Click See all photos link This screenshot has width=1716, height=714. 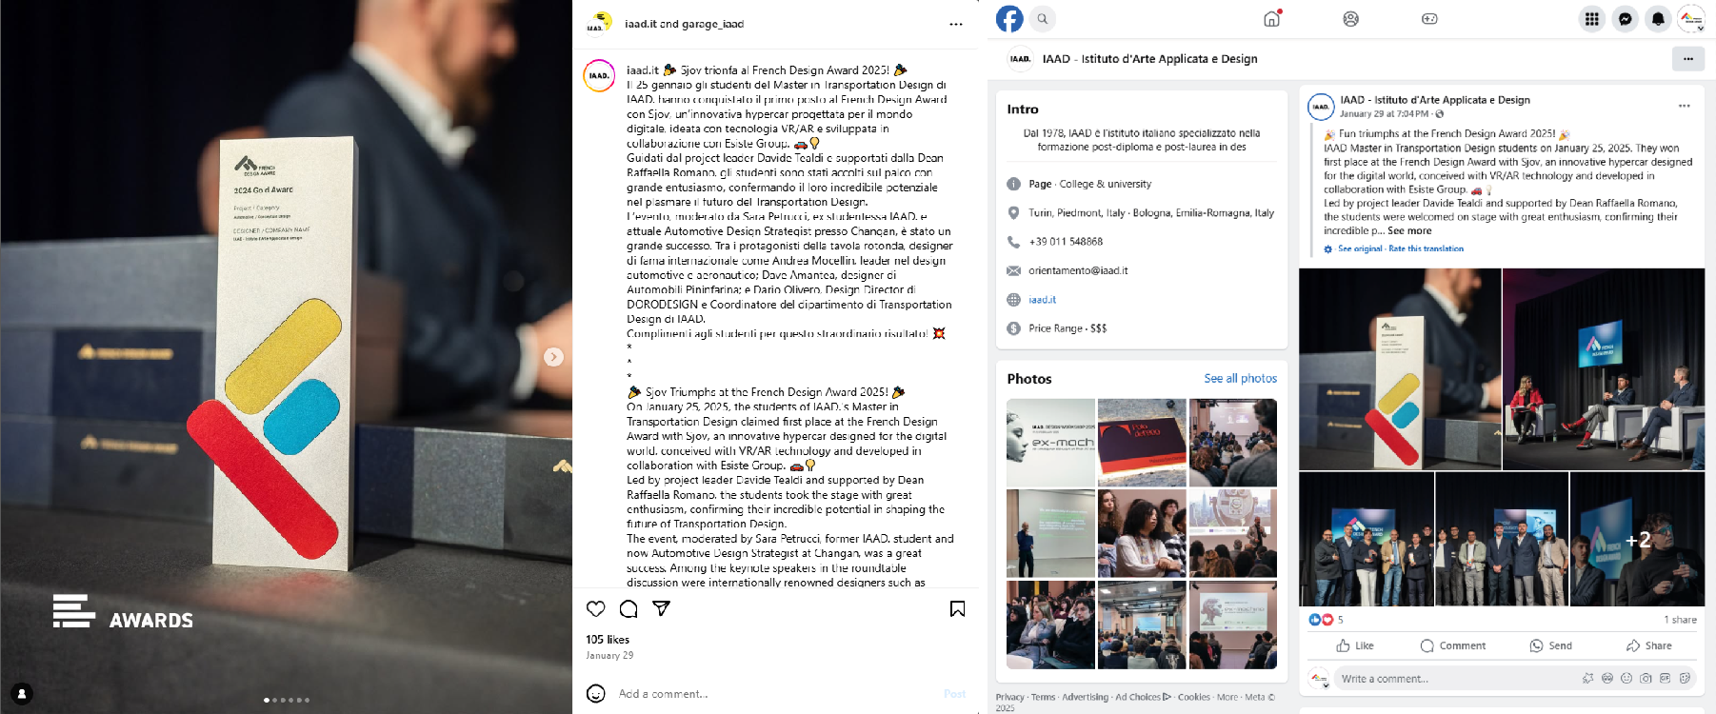pyautogui.click(x=1241, y=378)
